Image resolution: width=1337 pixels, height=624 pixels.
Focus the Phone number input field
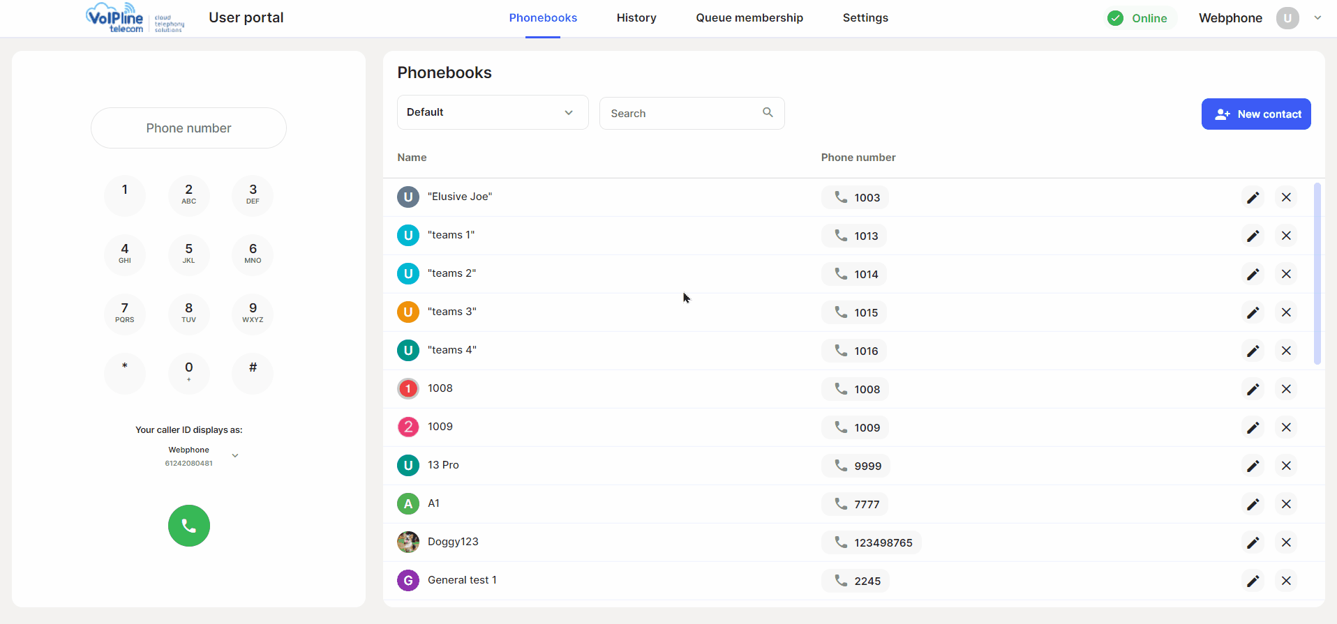tap(188, 128)
